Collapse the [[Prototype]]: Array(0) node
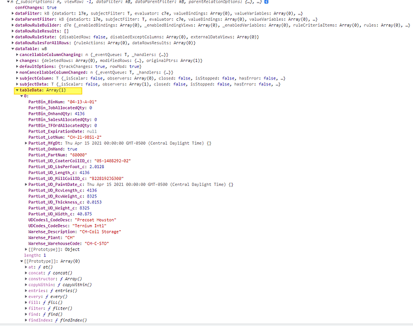The image size is (413, 326). [x=22, y=261]
